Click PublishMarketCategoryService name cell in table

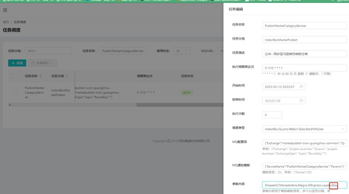(x=34, y=92)
